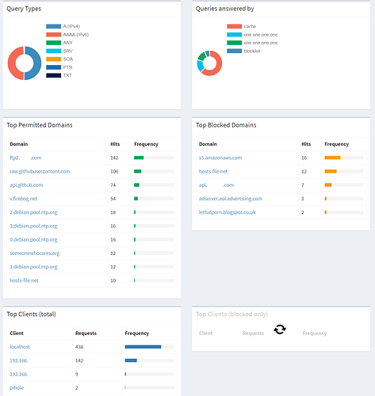Open someonewhocares.org domain link
375x396 pixels.
(x=35, y=253)
